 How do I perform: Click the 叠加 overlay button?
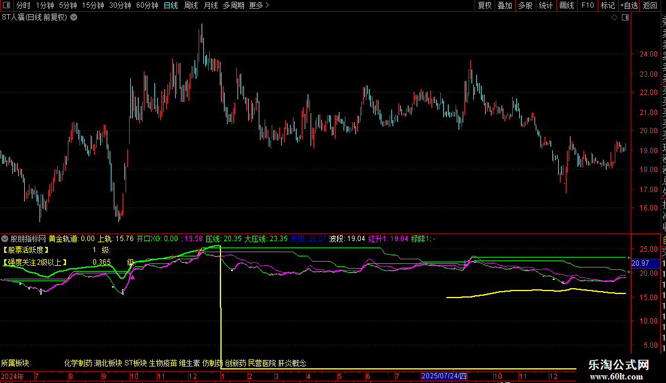(x=505, y=5)
